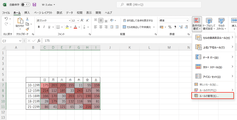237x120 pixels.
Task: Open セルの強調表示ルール submenu
Action: pyautogui.click(x=213, y=37)
